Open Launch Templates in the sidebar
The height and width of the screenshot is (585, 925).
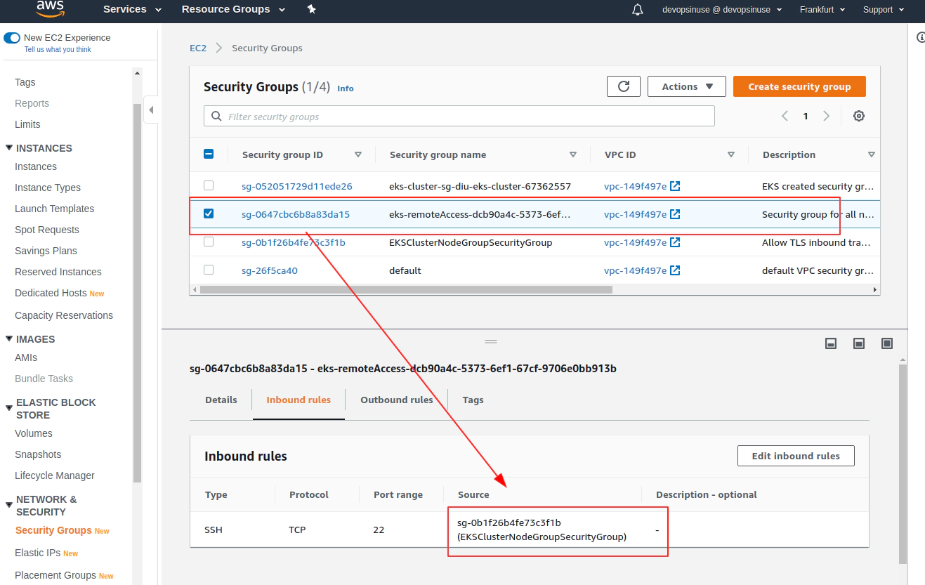click(x=54, y=209)
